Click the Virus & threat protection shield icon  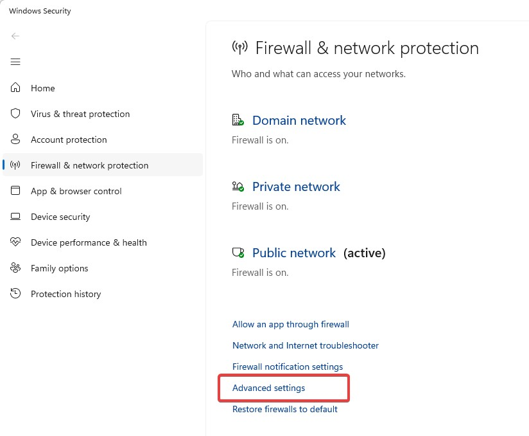click(15, 114)
